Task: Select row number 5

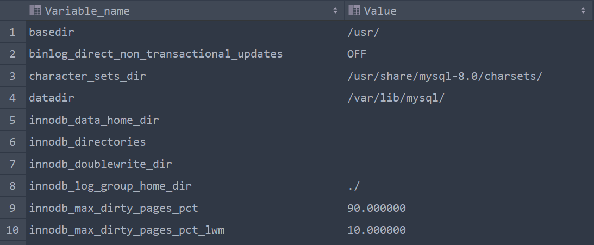Action: [12, 120]
